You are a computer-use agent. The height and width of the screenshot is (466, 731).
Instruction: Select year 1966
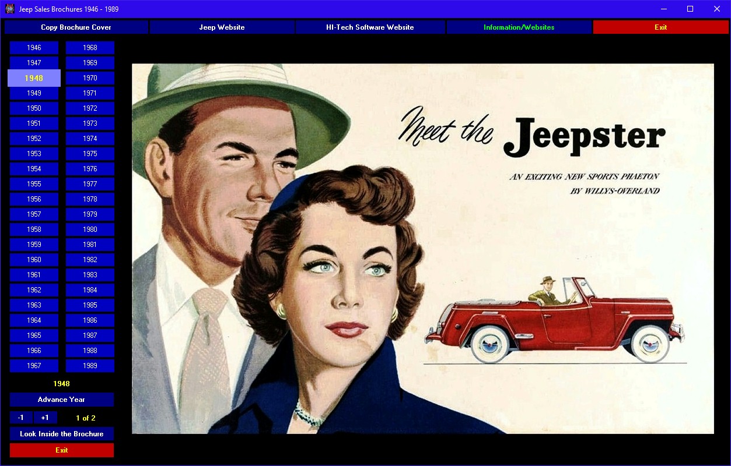(34, 351)
